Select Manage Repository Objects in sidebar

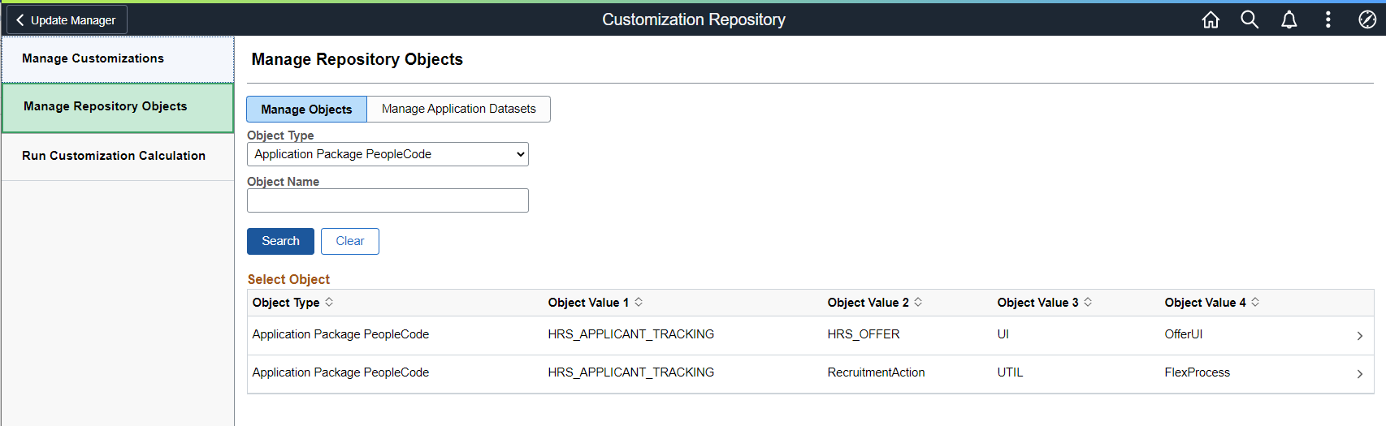[x=118, y=107]
